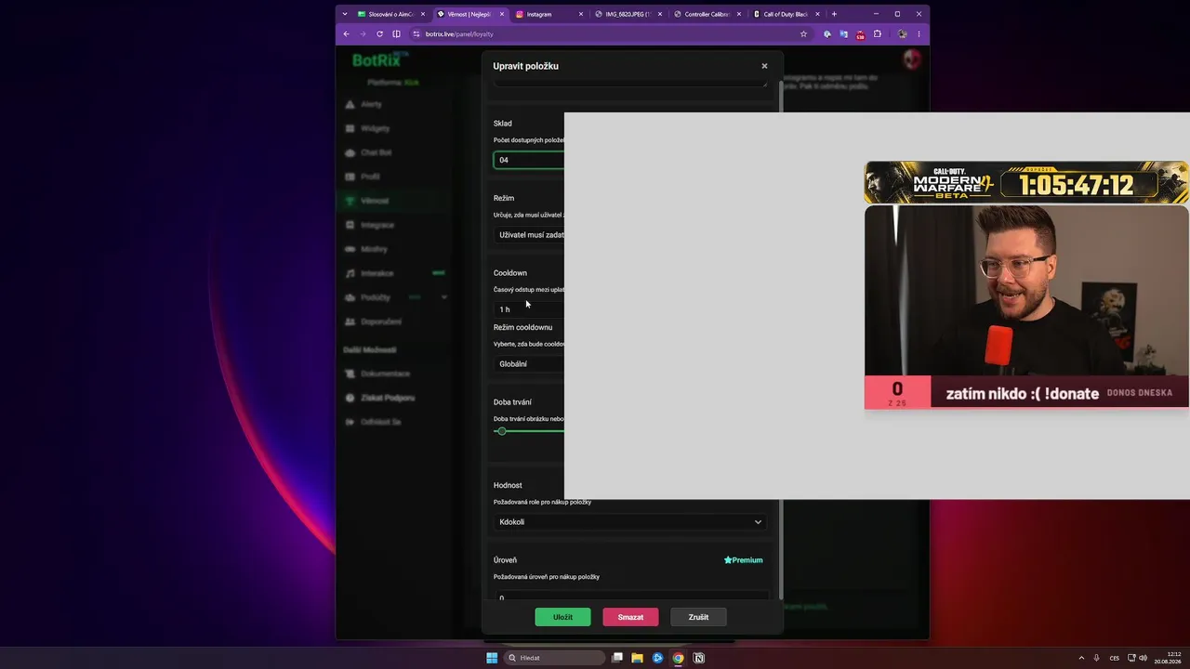This screenshot has width=1190, height=669.
Task: Open Věrnost in the sidebar
Action: [x=375, y=201]
